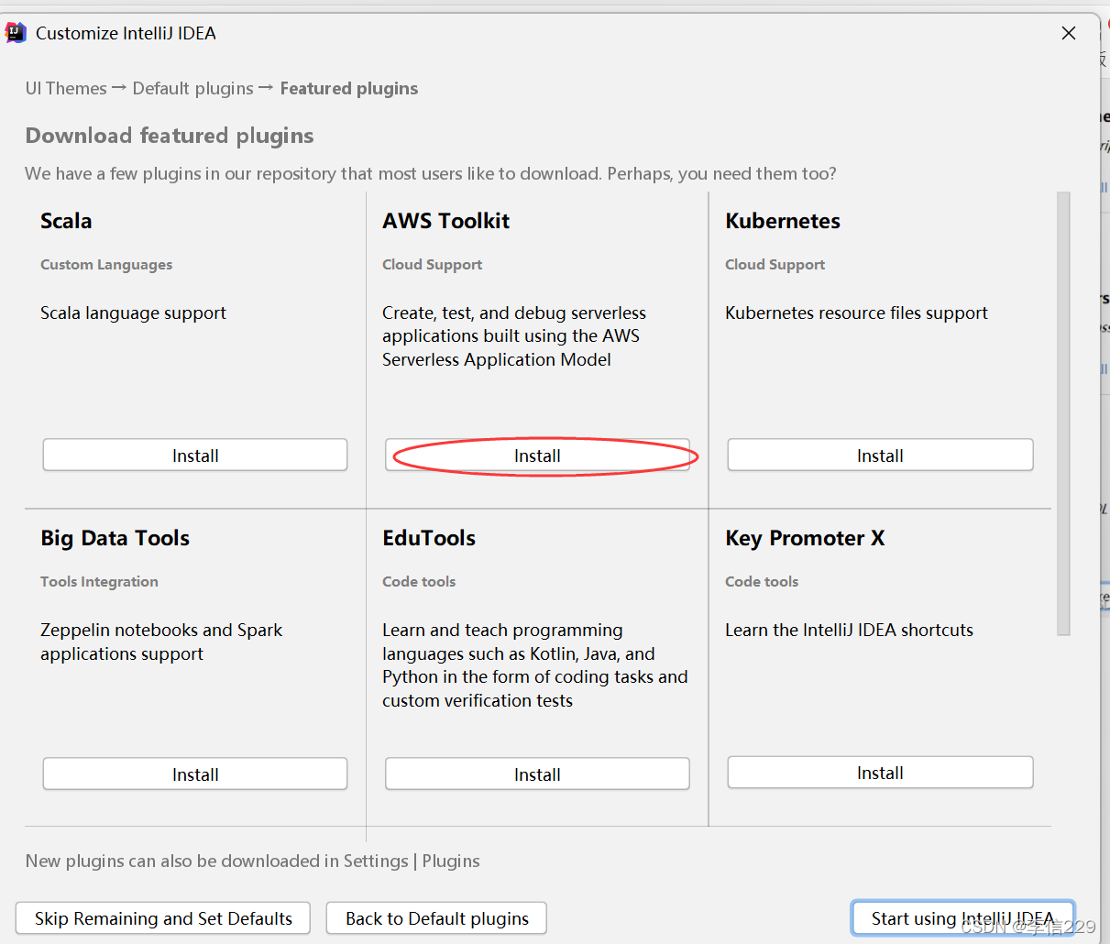Install the Key Promoter X plugin
Screen dimensions: 1110x944
point(880,773)
